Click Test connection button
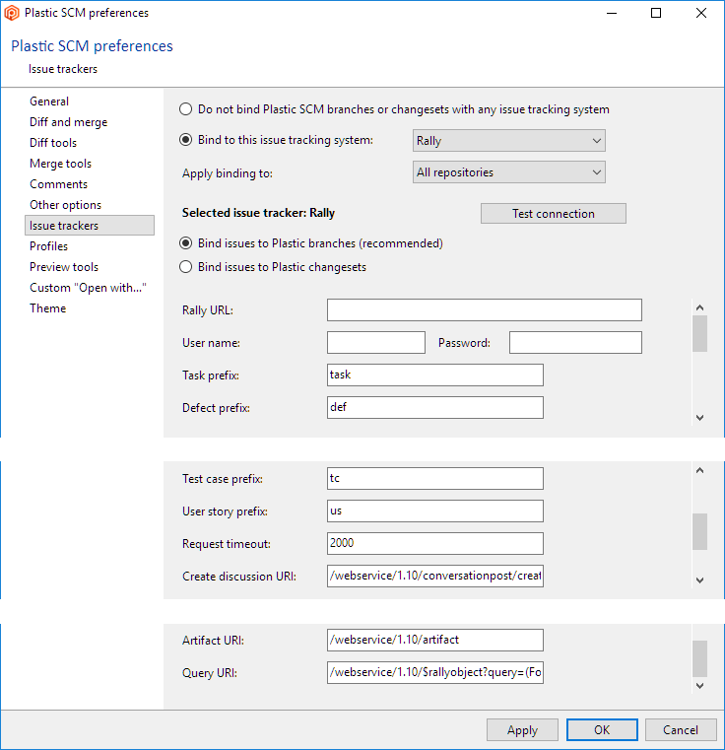Screen dimensions: 725x750 point(554,213)
